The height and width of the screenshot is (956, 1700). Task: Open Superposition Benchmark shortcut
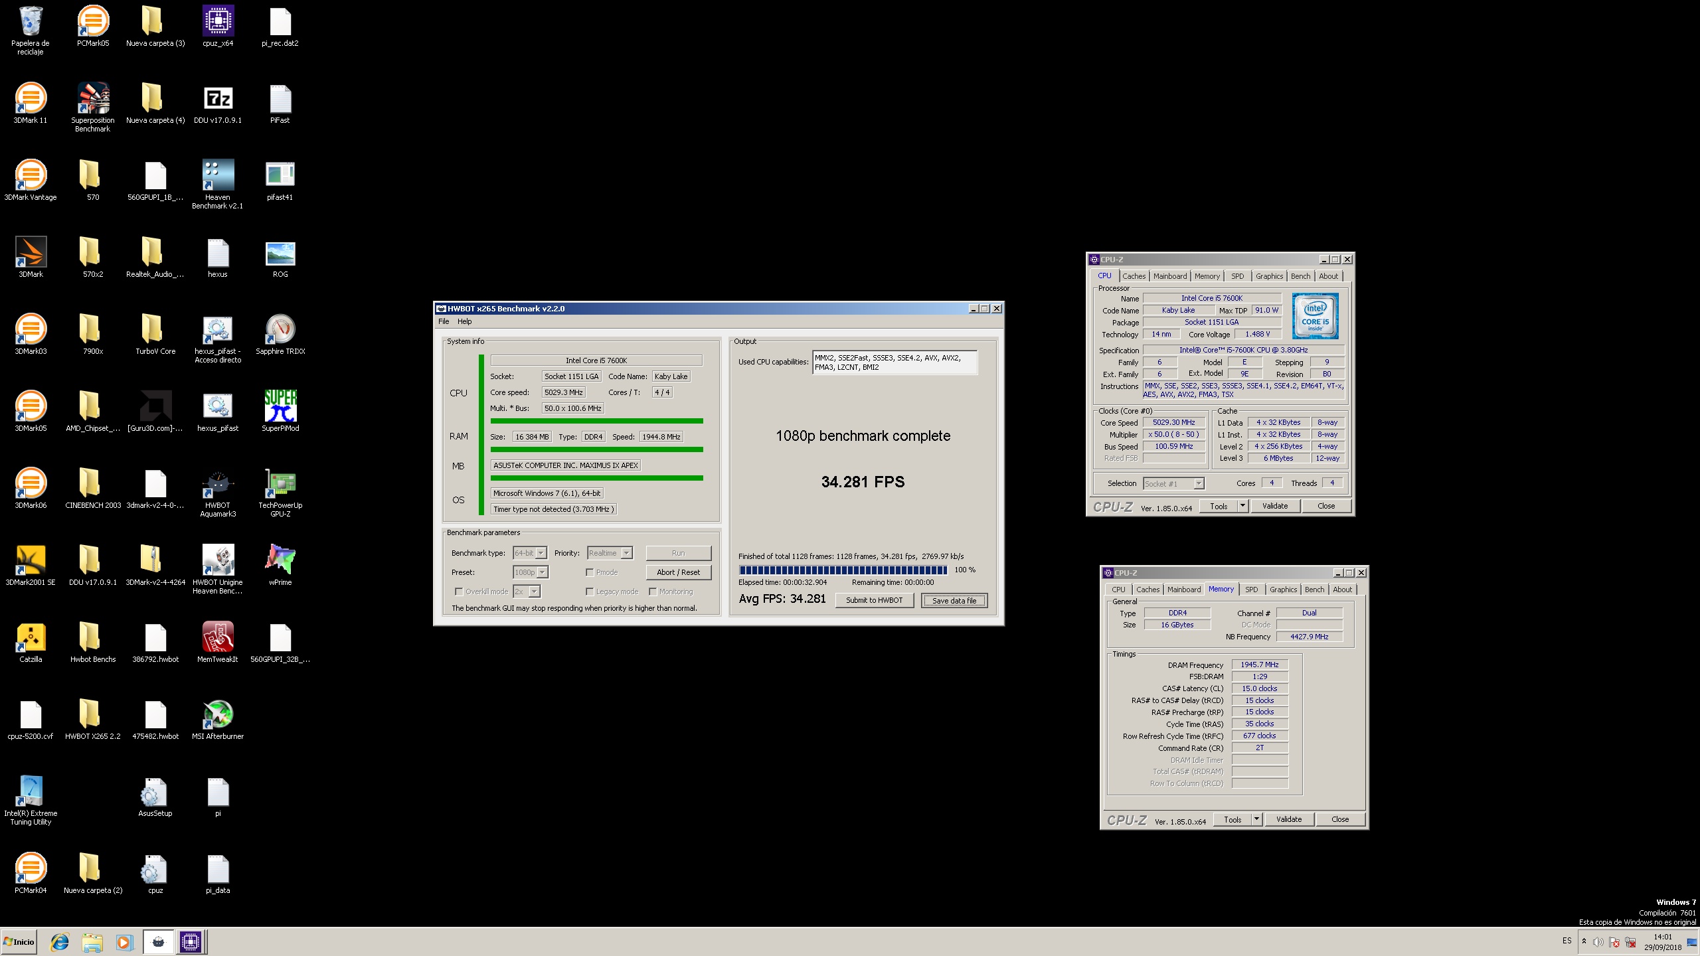(x=93, y=108)
